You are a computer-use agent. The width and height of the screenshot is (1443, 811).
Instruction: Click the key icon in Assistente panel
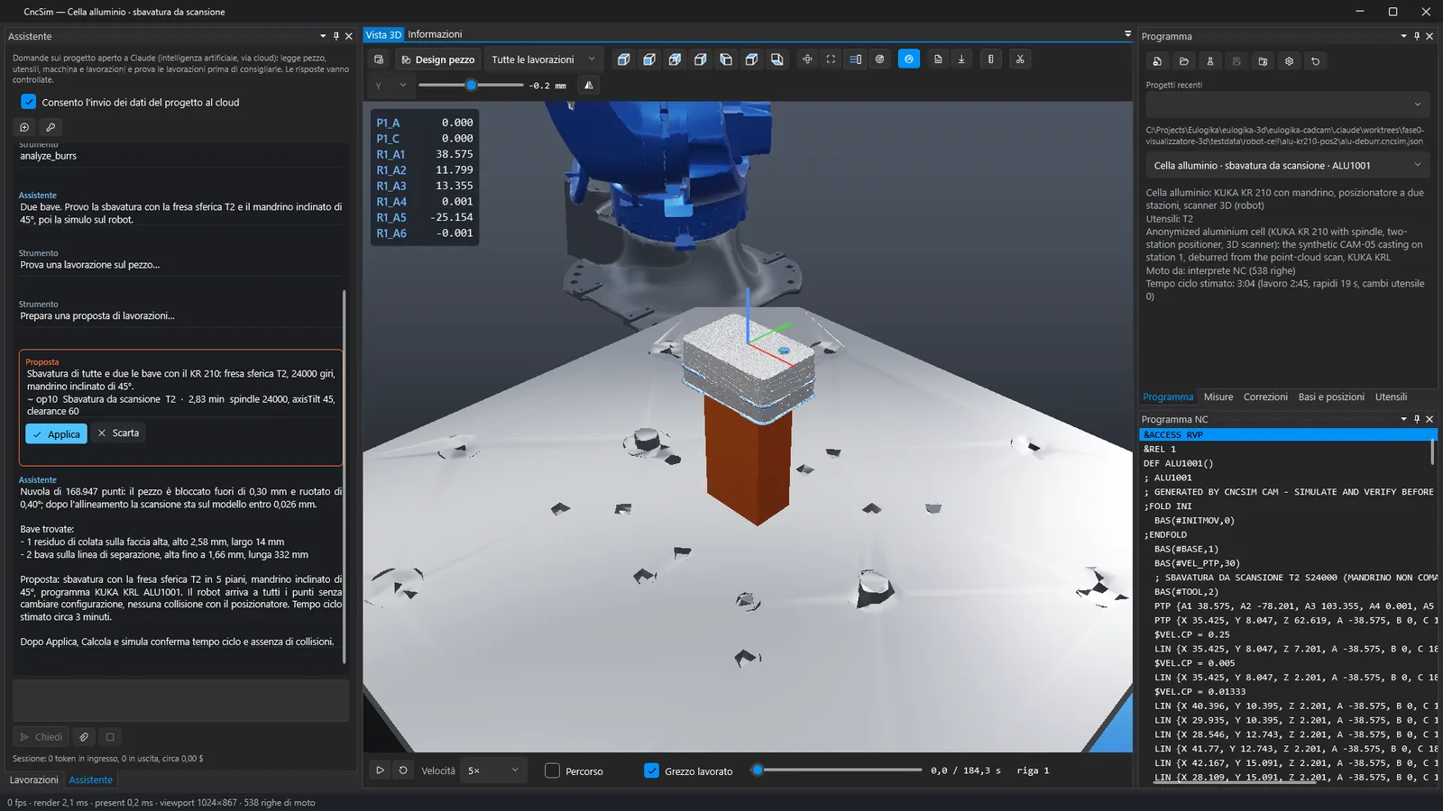pos(51,127)
